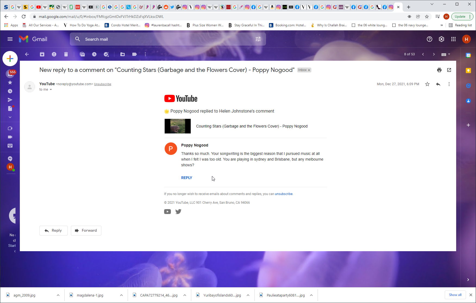Print all via the printer icon
Image resolution: width=476 pixels, height=303 pixels.
click(439, 70)
